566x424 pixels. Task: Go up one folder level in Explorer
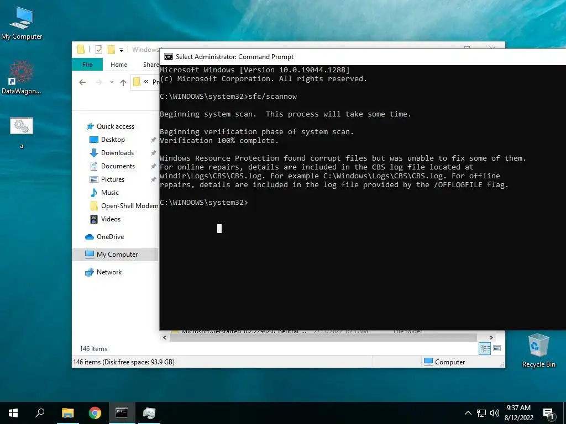click(123, 82)
